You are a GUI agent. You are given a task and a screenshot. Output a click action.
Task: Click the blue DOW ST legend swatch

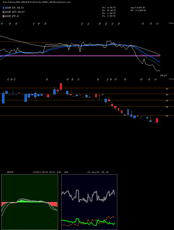coord(4,8)
